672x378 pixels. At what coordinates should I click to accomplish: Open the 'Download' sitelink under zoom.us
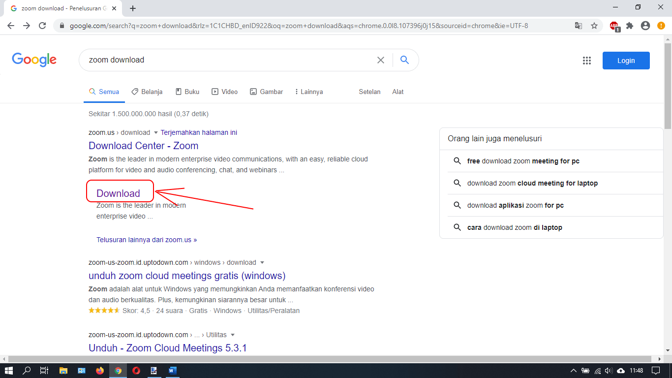[118, 193]
